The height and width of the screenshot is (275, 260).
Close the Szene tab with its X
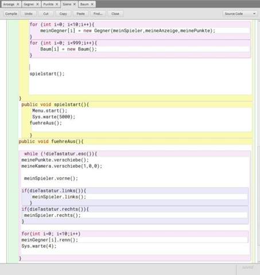tap(75, 4)
